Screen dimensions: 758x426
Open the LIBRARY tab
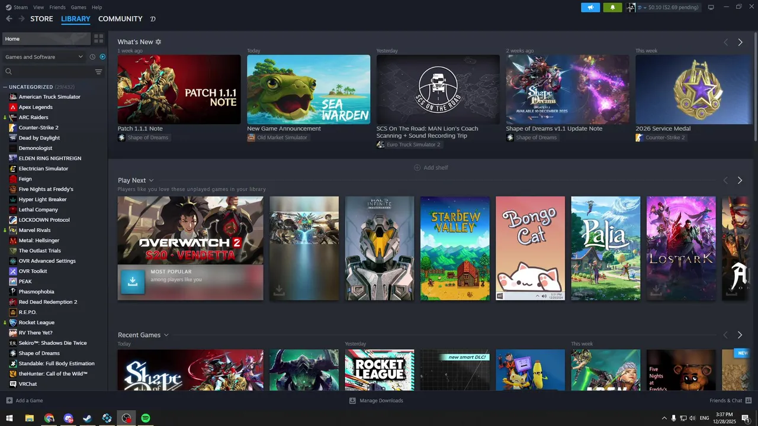pos(76,19)
